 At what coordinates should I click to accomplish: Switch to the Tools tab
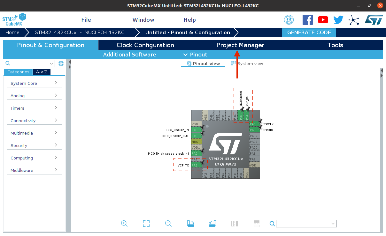(x=335, y=45)
